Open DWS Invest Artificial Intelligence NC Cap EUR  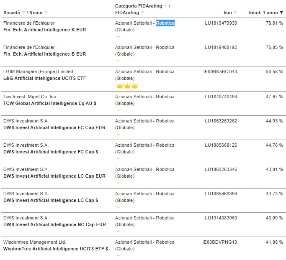pyautogui.click(x=54, y=224)
